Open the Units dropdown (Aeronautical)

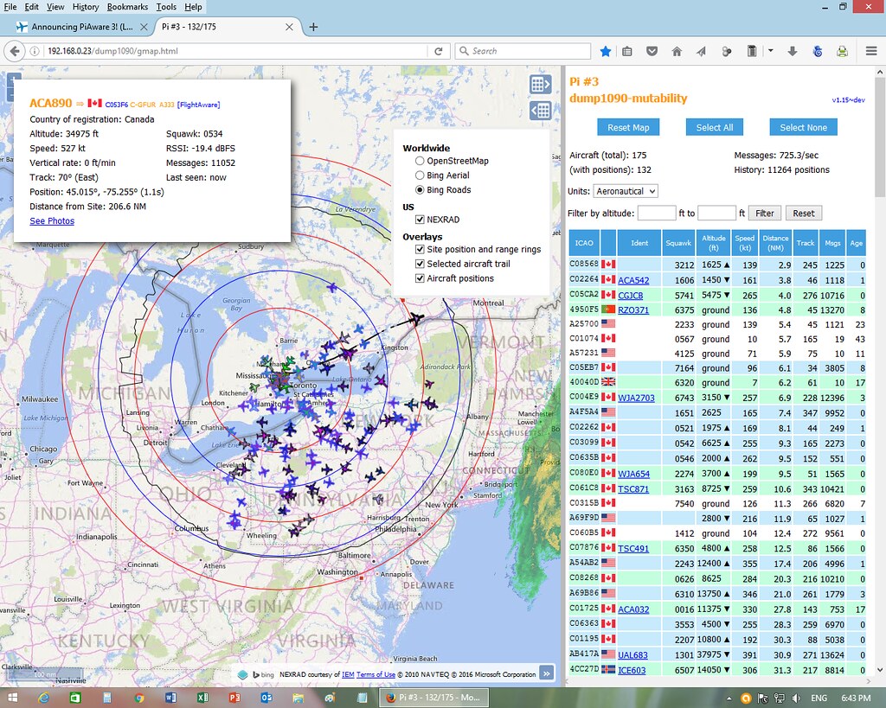(626, 191)
